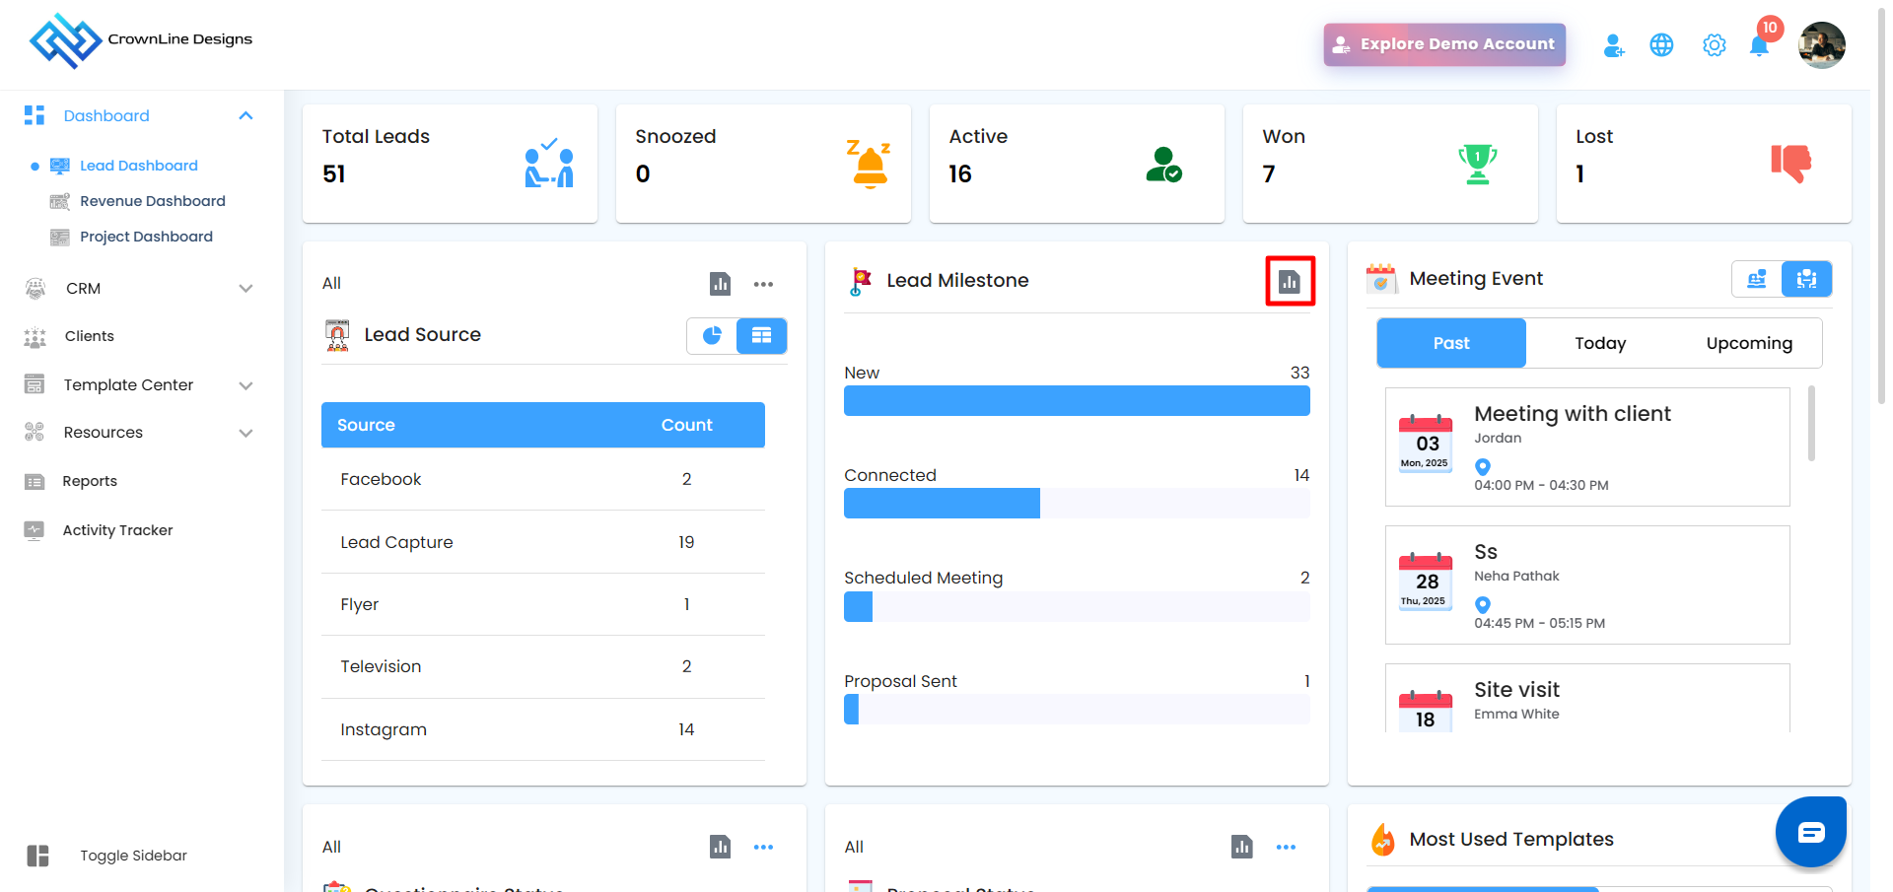
Task: Switch Meeting Event to the left view toggle
Action: point(1757,279)
